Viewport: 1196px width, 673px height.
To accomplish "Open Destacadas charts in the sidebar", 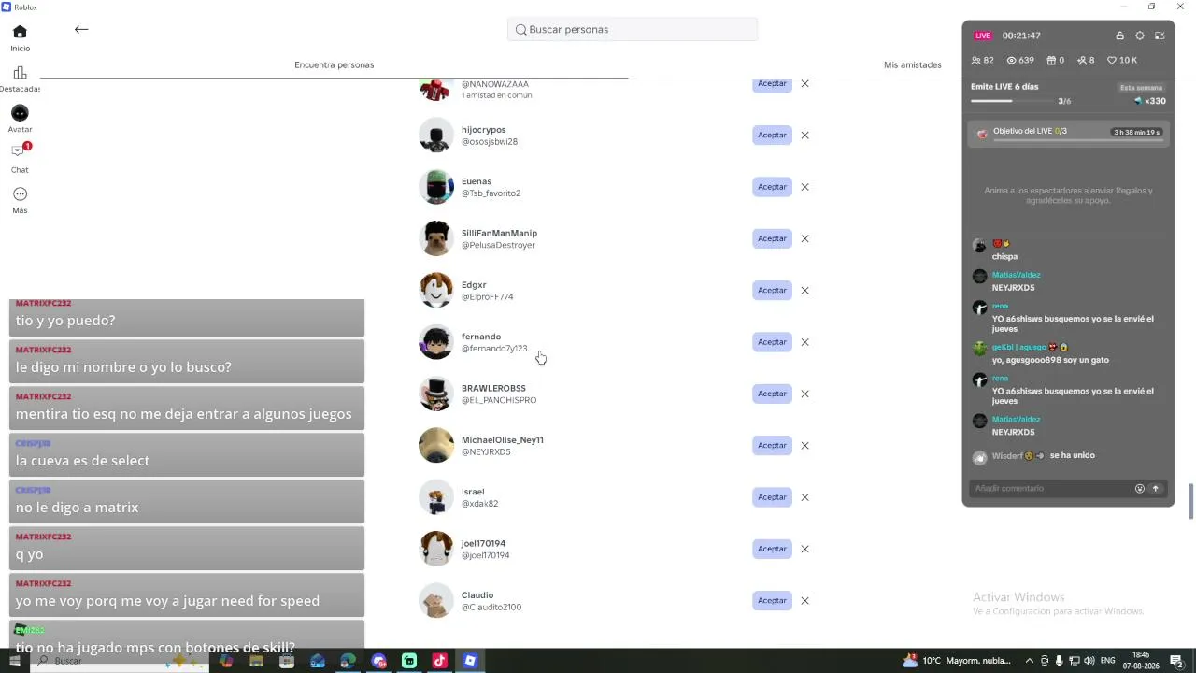I will pyautogui.click(x=20, y=79).
